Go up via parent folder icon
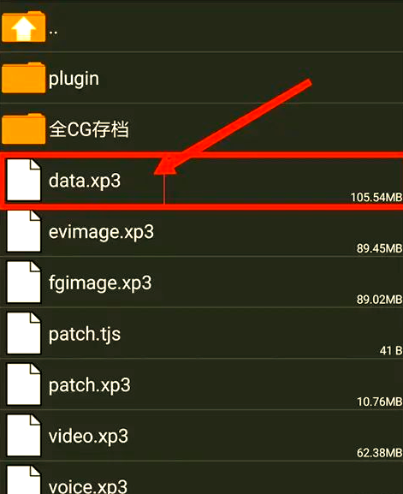 pos(24,27)
